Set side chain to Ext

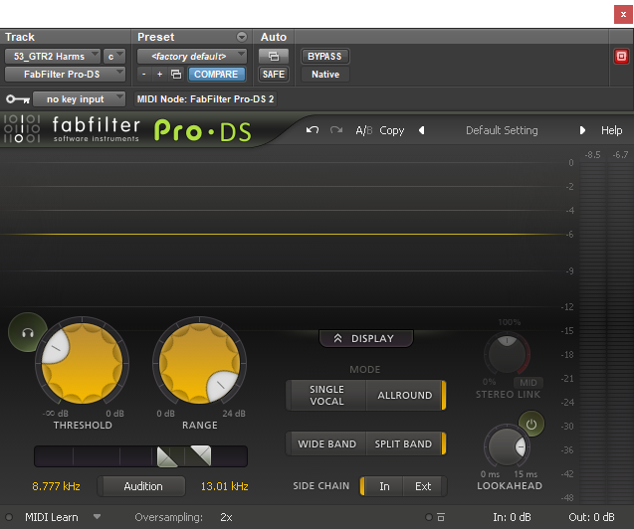pyautogui.click(x=423, y=486)
